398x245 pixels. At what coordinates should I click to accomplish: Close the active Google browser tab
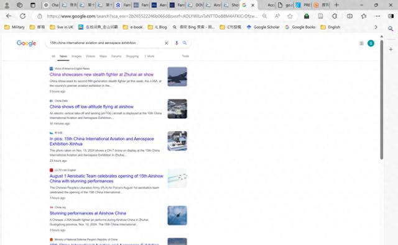coord(253,5)
